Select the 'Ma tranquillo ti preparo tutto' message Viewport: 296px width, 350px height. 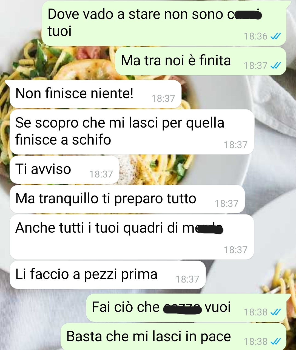coord(127,199)
